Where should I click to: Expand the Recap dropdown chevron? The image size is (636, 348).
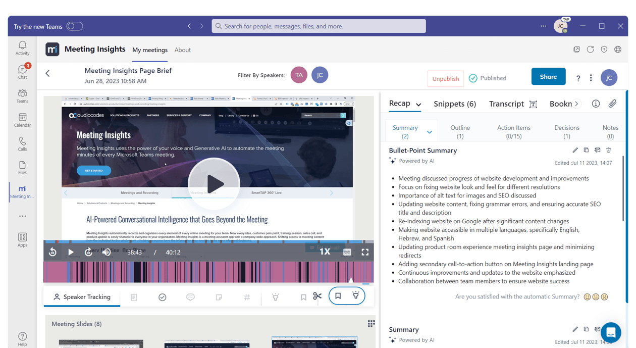(418, 105)
